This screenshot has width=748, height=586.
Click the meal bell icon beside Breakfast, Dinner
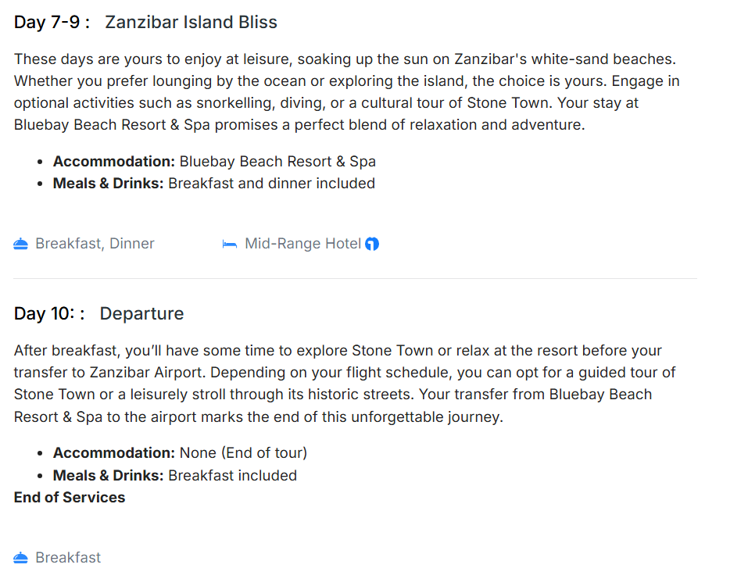(x=21, y=245)
